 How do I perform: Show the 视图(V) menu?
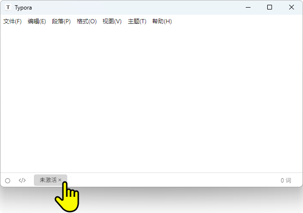click(x=112, y=21)
